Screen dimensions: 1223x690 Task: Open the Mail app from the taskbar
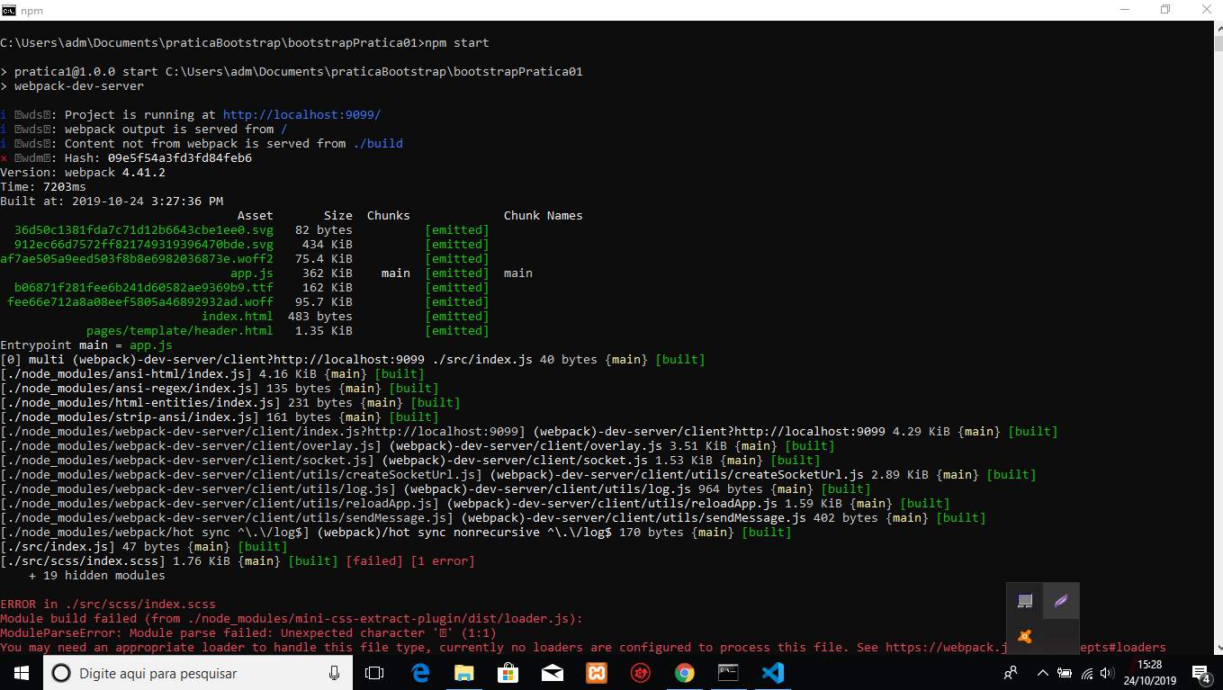[x=553, y=673]
